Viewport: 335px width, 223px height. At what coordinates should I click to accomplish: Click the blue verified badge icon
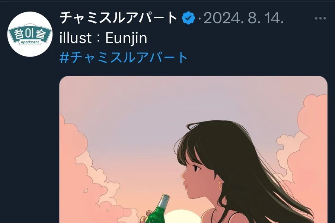(x=188, y=18)
